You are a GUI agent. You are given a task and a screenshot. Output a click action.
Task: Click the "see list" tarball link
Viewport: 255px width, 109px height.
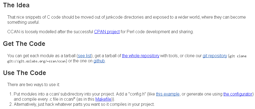pos(85,56)
